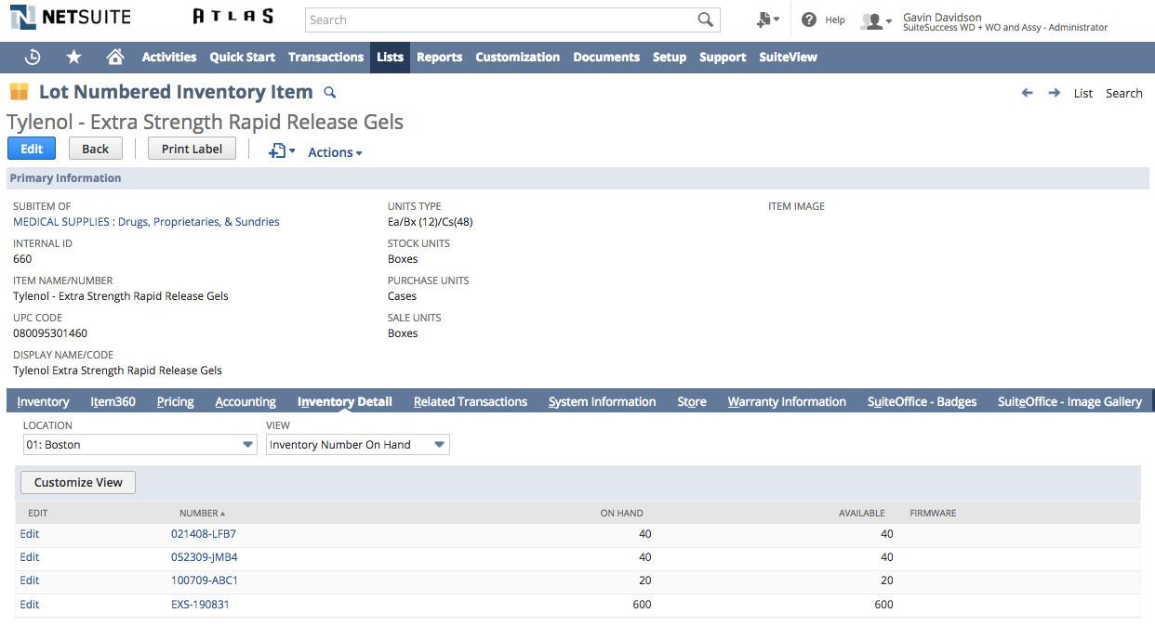Viewport: 1155px width, 626px height.
Task: Open the Reports menu
Action: coord(439,57)
